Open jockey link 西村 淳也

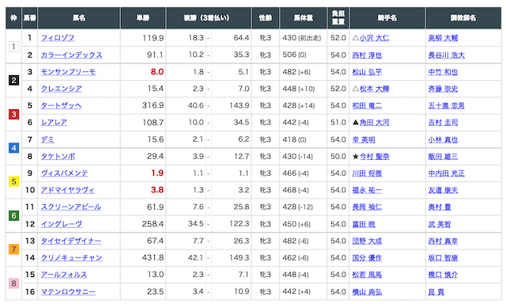(367, 55)
